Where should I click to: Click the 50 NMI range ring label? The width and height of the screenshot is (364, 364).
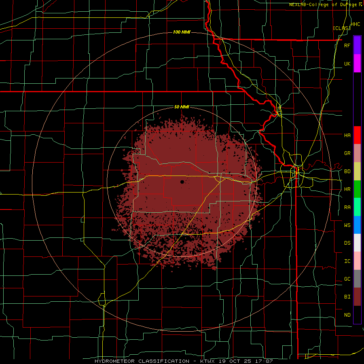[x=182, y=107]
